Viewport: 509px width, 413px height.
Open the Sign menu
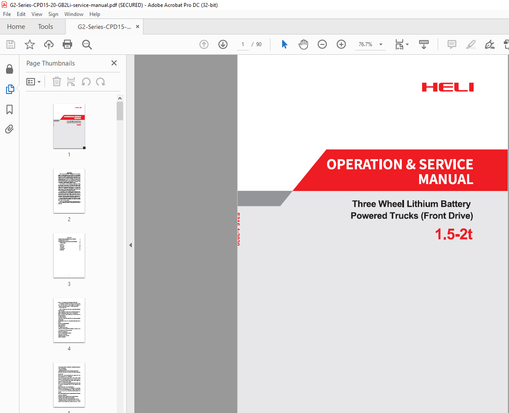(x=53, y=14)
